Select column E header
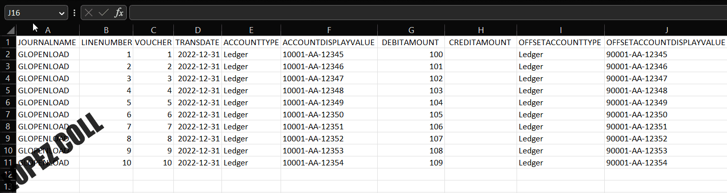The height and width of the screenshot is (193, 727). [x=251, y=30]
